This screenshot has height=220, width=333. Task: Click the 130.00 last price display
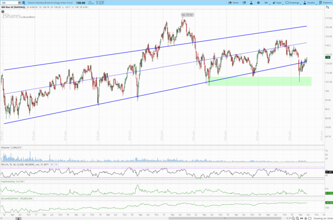80,3
